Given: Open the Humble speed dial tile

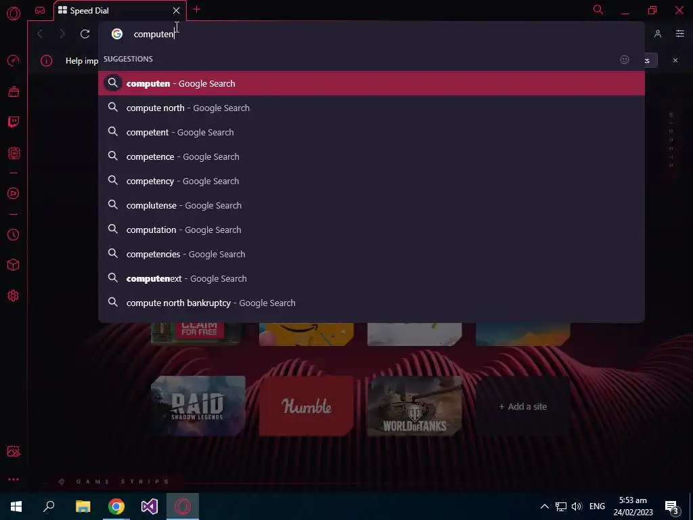Looking at the screenshot, I should click(x=307, y=406).
